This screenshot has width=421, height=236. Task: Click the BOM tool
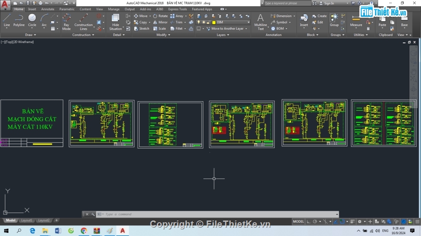[x=277, y=28]
